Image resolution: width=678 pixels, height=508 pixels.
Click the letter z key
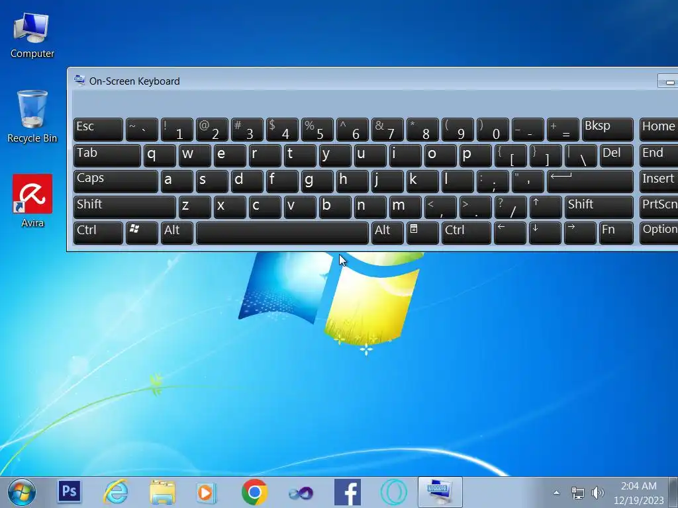[195, 207]
